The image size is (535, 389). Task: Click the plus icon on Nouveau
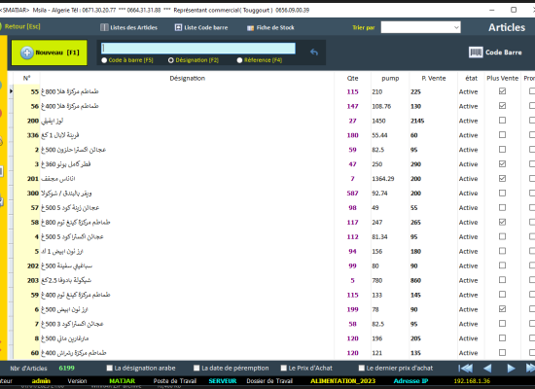[x=26, y=53]
